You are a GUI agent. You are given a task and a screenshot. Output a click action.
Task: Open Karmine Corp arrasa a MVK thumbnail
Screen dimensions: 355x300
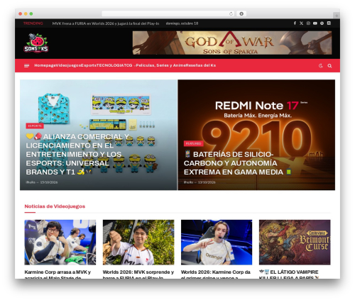pyautogui.click(x=60, y=243)
